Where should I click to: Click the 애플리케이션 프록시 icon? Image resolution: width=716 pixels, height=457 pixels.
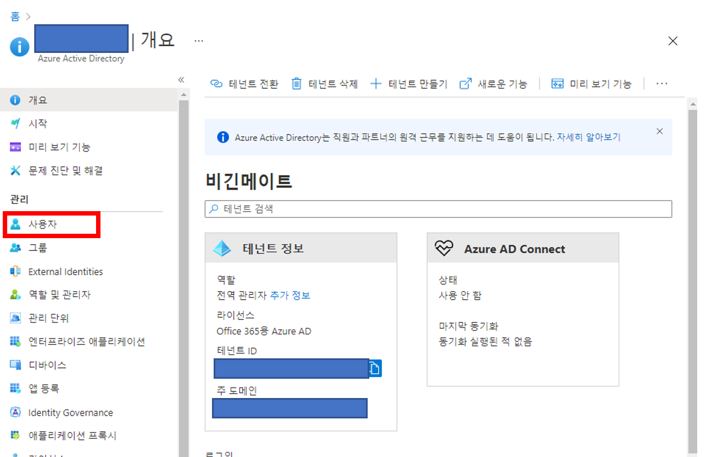pyautogui.click(x=15, y=436)
